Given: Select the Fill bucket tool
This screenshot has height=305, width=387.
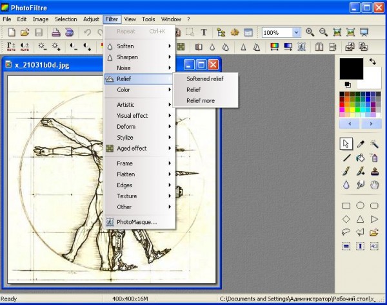Looking at the screenshot, I should point(361,158).
